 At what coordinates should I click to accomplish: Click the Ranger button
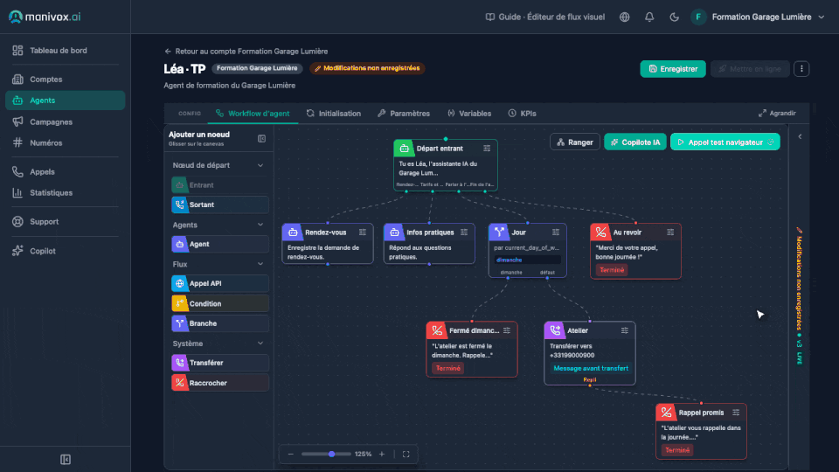[x=575, y=142]
